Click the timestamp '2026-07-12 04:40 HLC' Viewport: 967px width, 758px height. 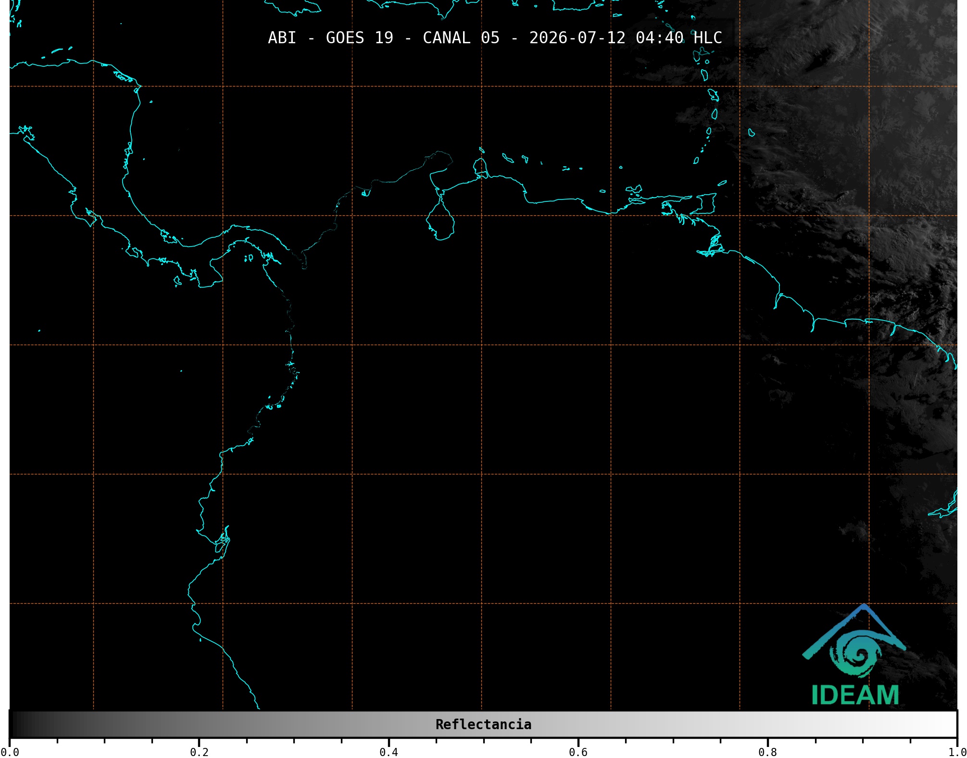tap(626, 38)
